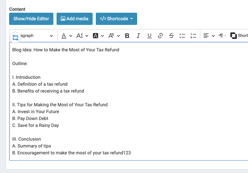Open the font color picker
The height and width of the screenshot is (173, 248).
point(67,36)
